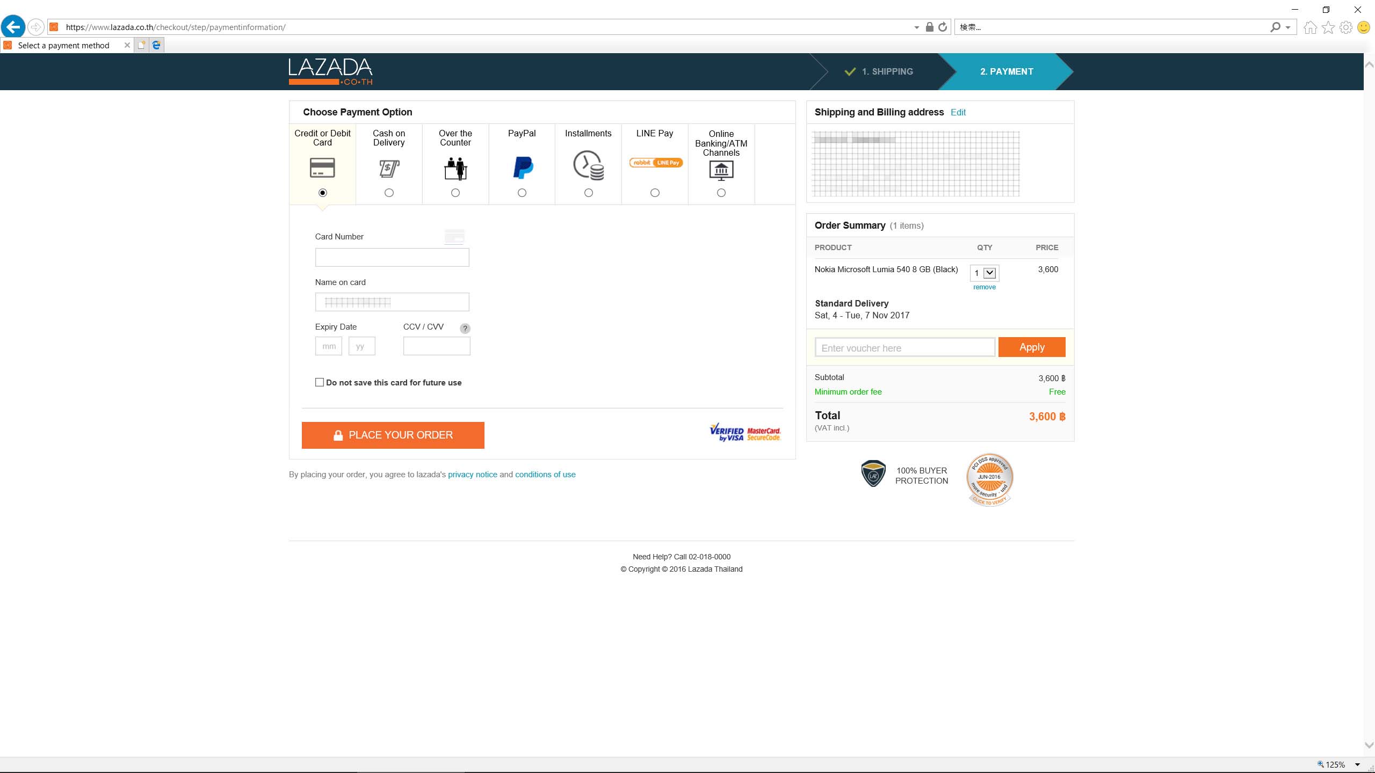1375x773 pixels.
Task: Click the PayPal logo icon
Action: click(523, 168)
